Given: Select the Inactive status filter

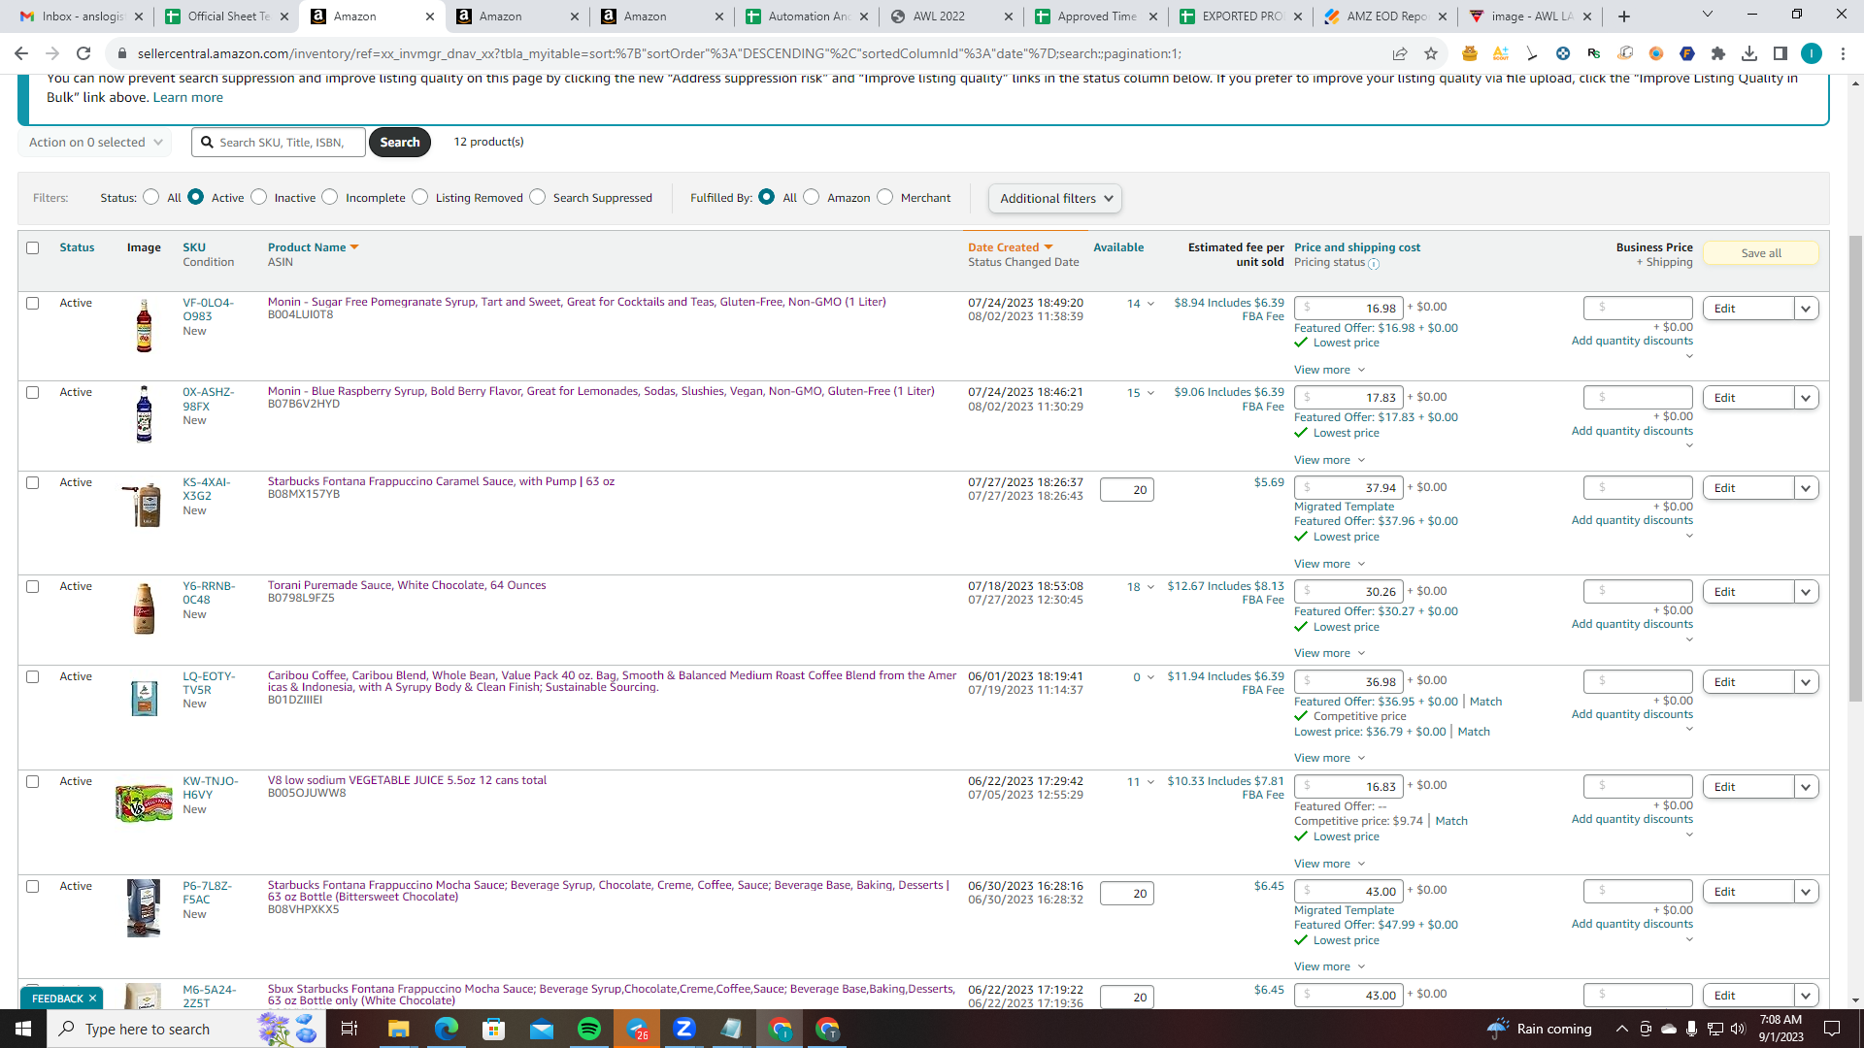Looking at the screenshot, I should point(258,197).
